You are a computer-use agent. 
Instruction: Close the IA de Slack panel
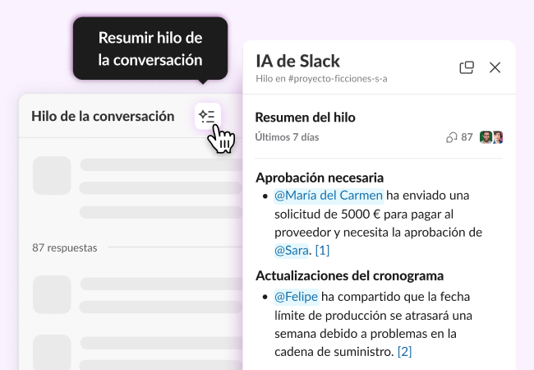click(x=495, y=67)
